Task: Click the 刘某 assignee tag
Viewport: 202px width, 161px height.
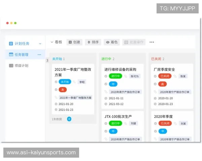Action: click(x=183, y=123)
